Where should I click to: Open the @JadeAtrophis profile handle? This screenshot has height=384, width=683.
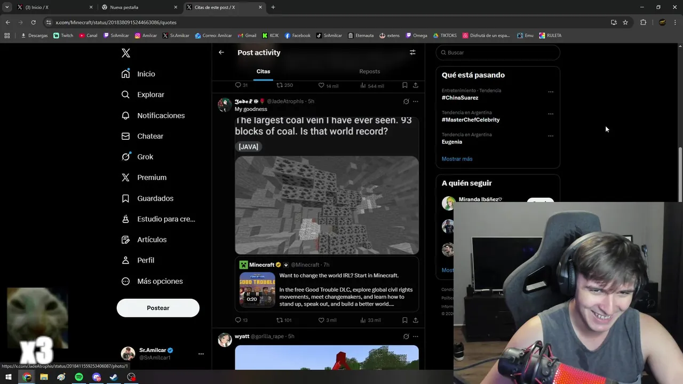285,101
